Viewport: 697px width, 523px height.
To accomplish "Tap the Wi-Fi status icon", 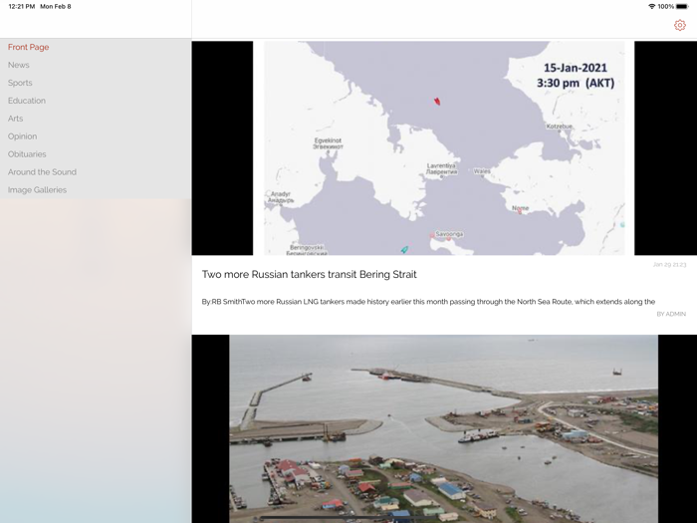I will tap(651, 6).
